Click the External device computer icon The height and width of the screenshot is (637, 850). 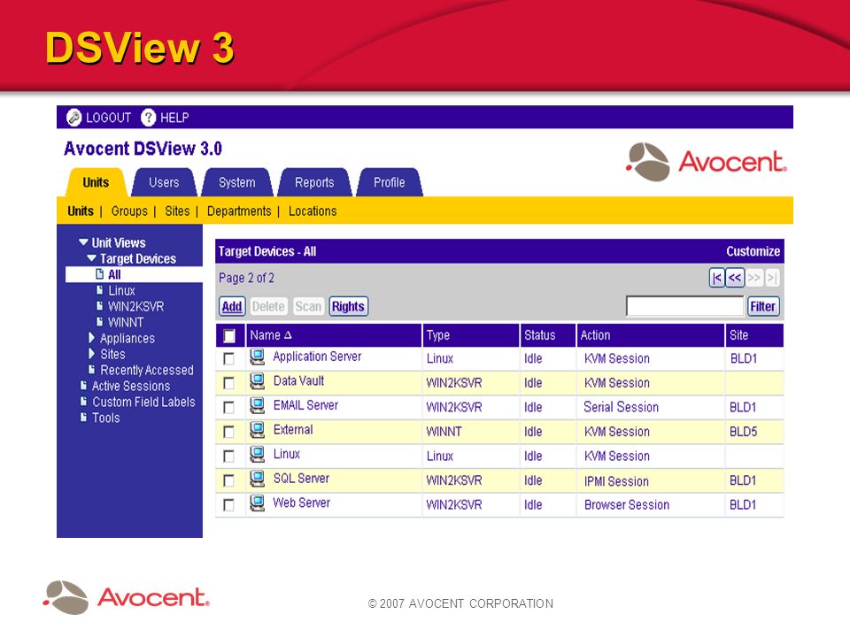click(x=257, y=430)
